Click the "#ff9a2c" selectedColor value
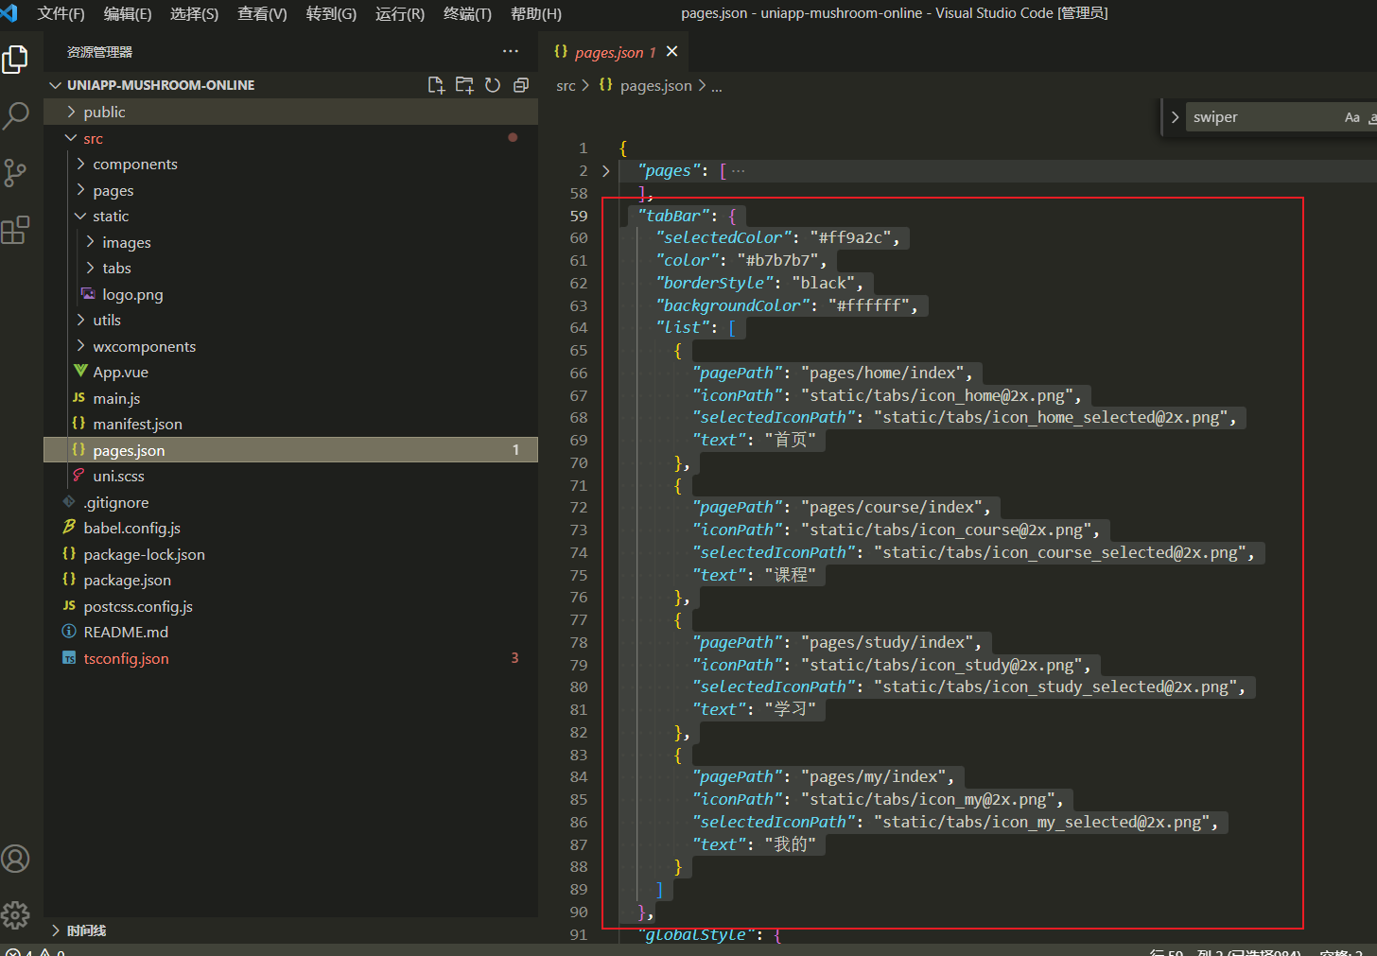This screenshot has height=956, width=1377. point(850,238)
